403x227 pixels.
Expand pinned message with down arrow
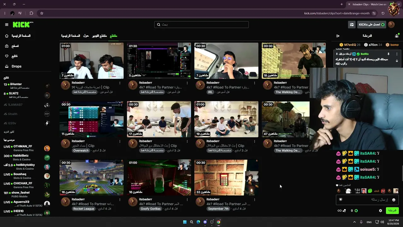[x=397, y=61]
